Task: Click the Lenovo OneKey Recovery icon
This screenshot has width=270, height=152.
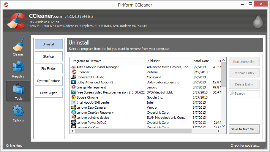Action: [x=74, y=113]
